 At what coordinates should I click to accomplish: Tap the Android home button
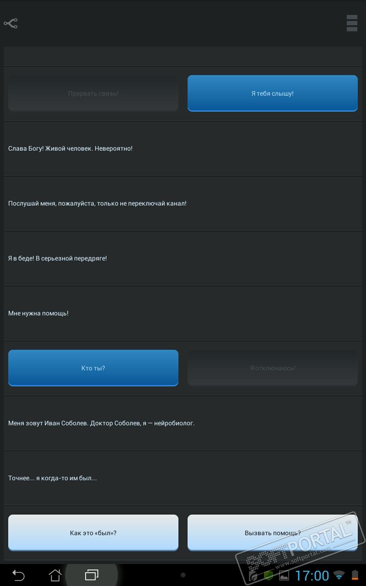click(55, 575)
